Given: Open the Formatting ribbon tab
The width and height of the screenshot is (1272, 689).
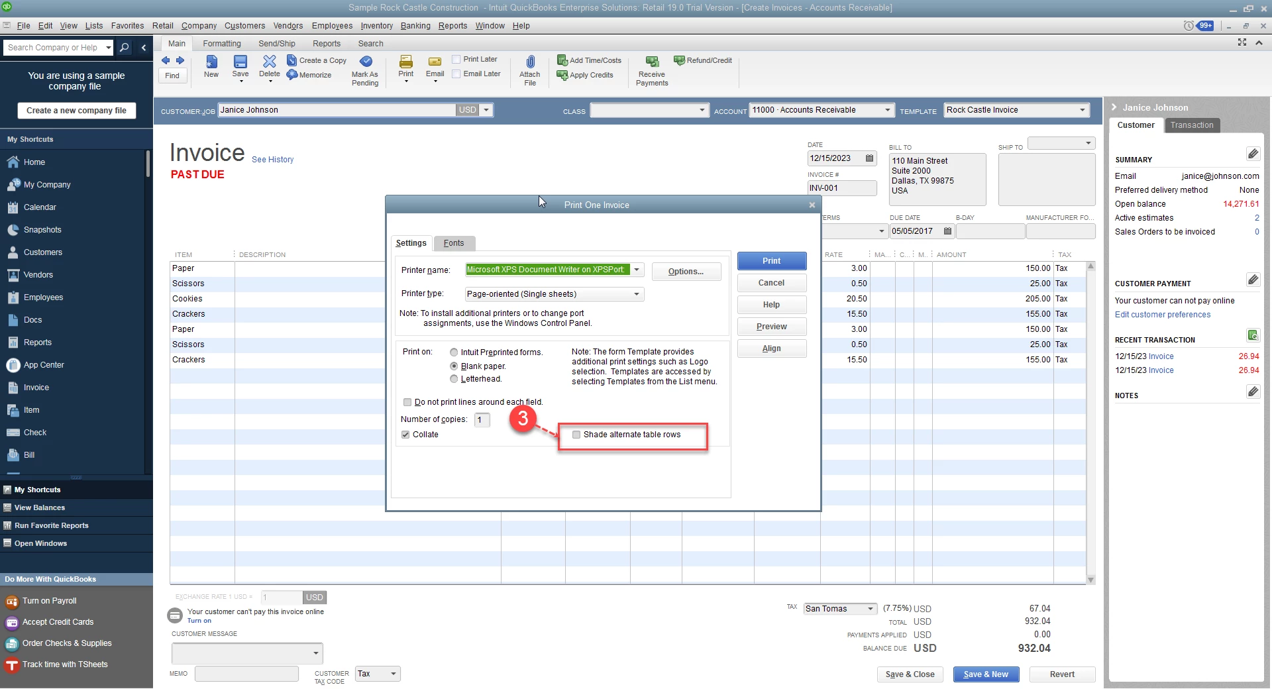Looking at the screenshot, I should tap(222, 44).
